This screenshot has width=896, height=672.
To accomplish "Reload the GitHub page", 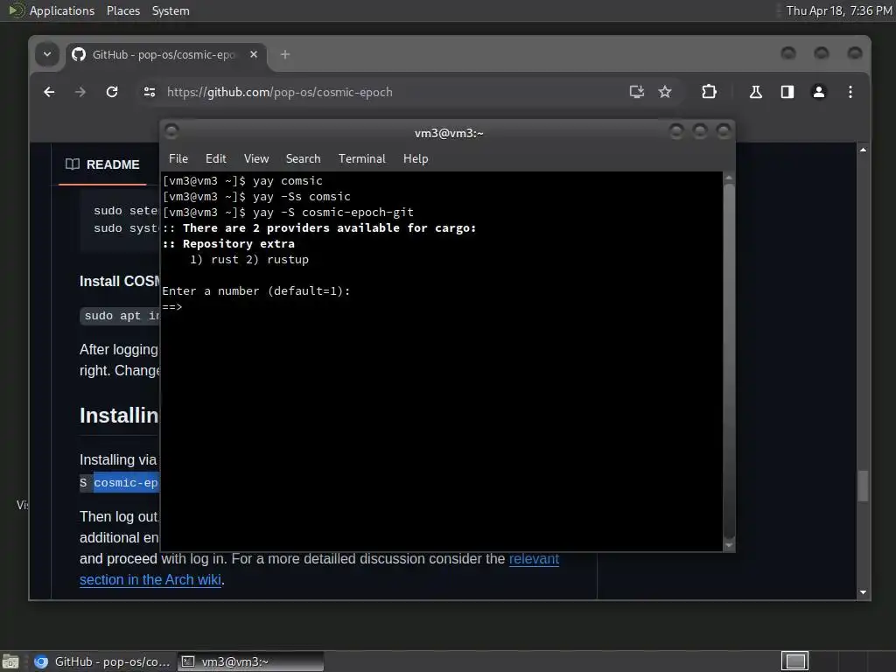I will point(112,92).
